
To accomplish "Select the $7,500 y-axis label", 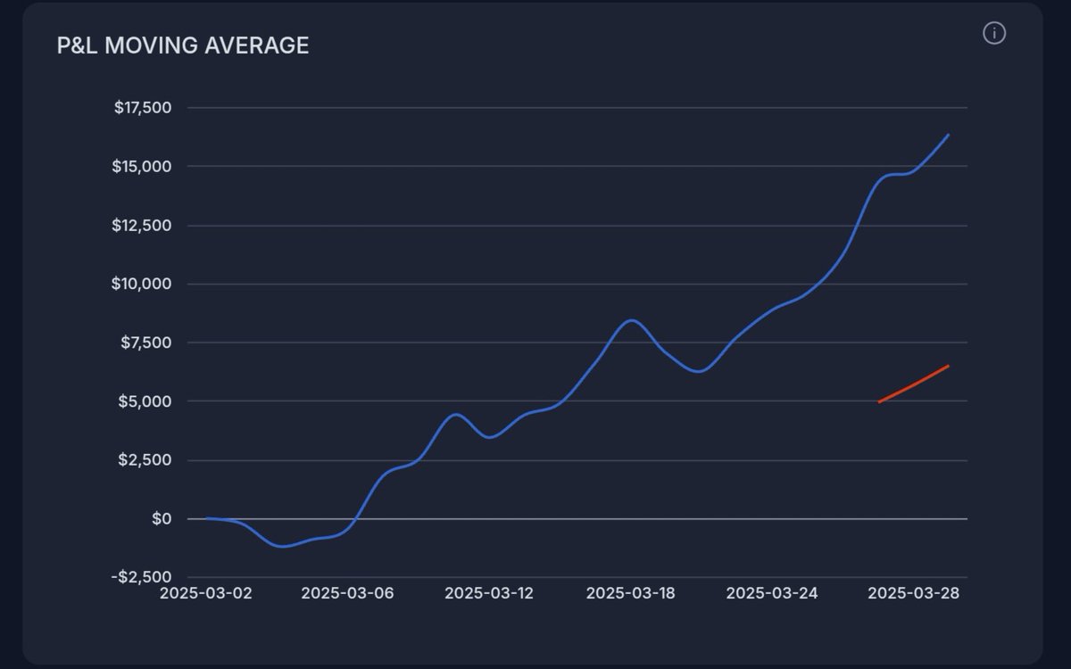I will (146, 343).
